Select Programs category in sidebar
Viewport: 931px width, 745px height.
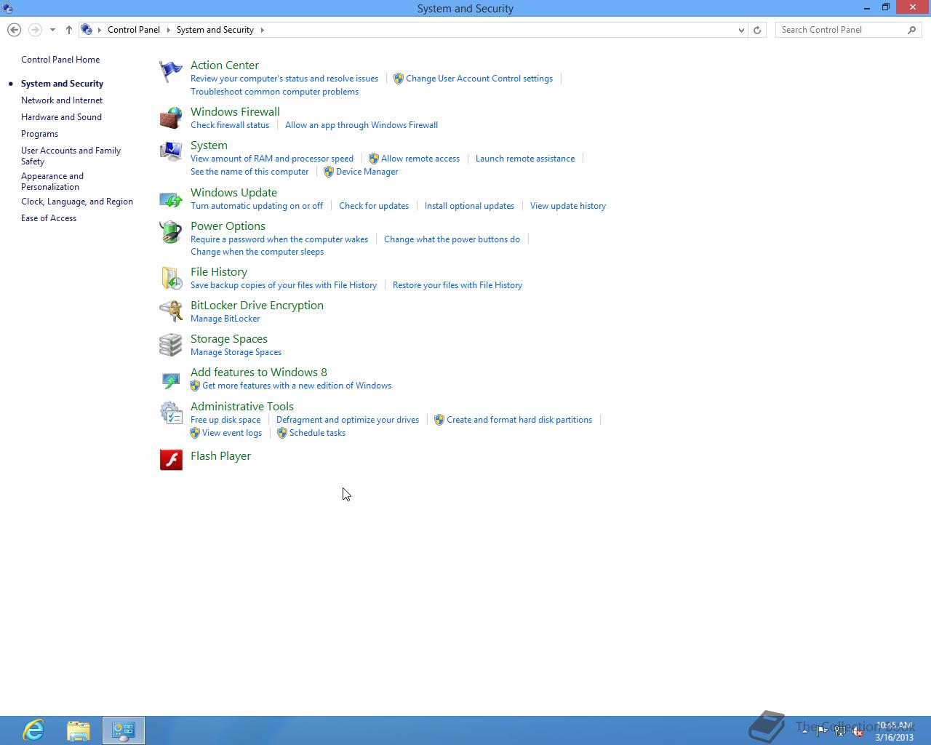[39, 134]
